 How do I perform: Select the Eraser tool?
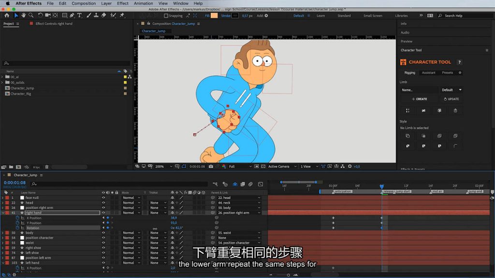pos(103,15)
